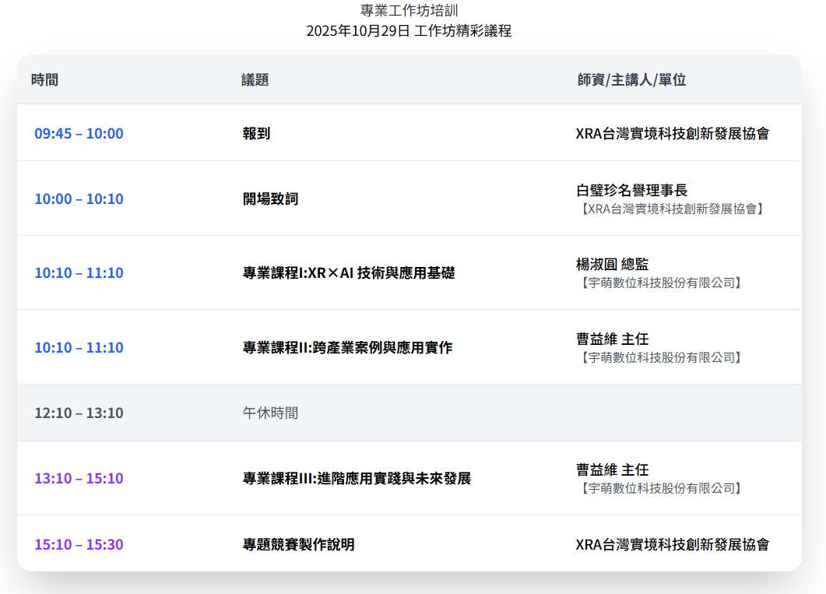Select the 2025年10月29日 工作坊精彩議程 subtitle
The width and height of the screenshot is (826, 594).
click(409, 31)
